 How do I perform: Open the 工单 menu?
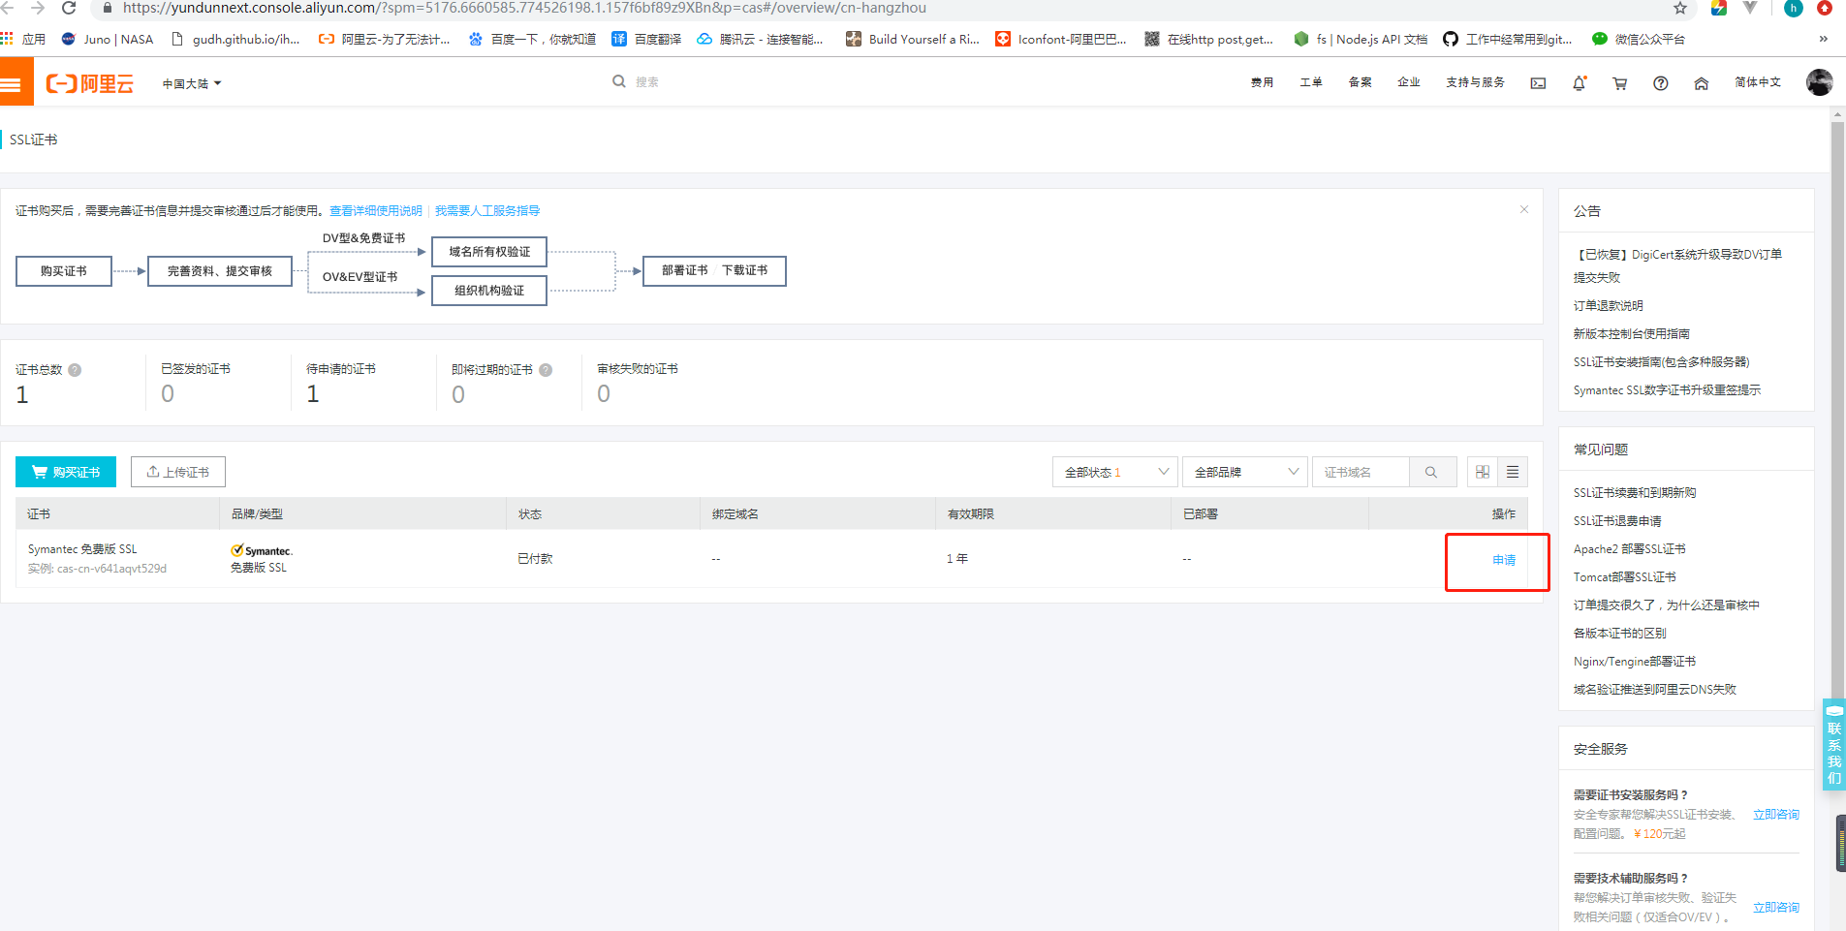click(x=1310, y=82)
